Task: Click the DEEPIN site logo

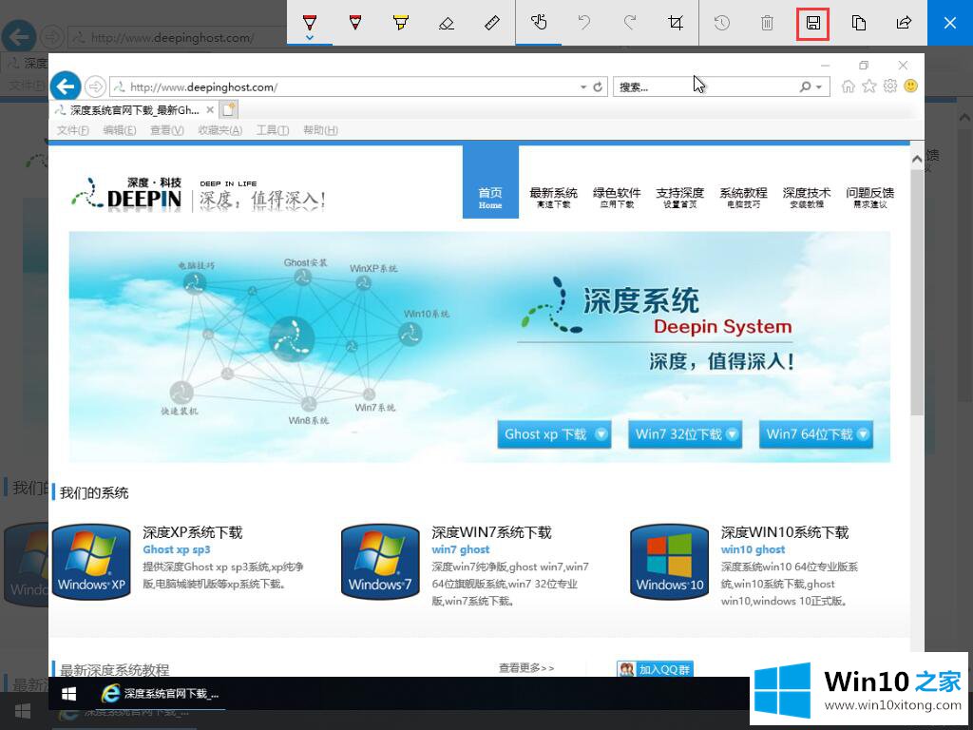Action: [126, 194]
